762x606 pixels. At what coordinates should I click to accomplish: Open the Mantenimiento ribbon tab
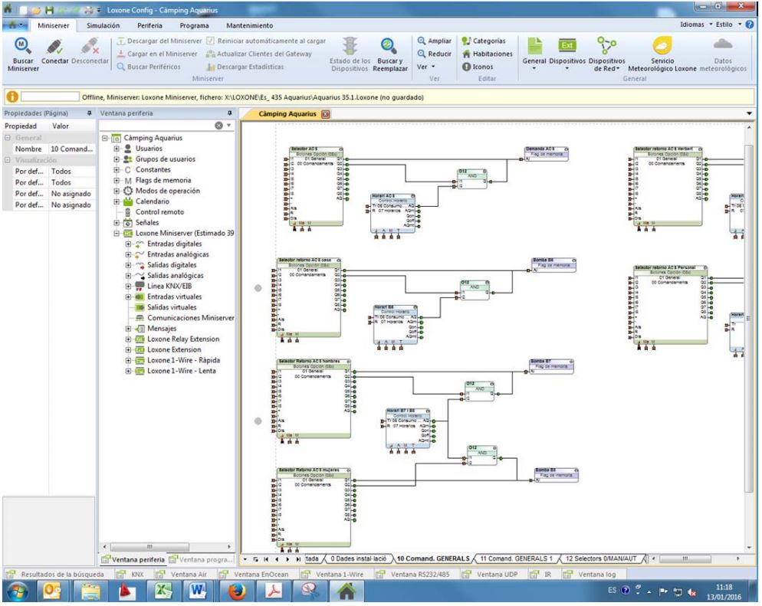[249, 25]
